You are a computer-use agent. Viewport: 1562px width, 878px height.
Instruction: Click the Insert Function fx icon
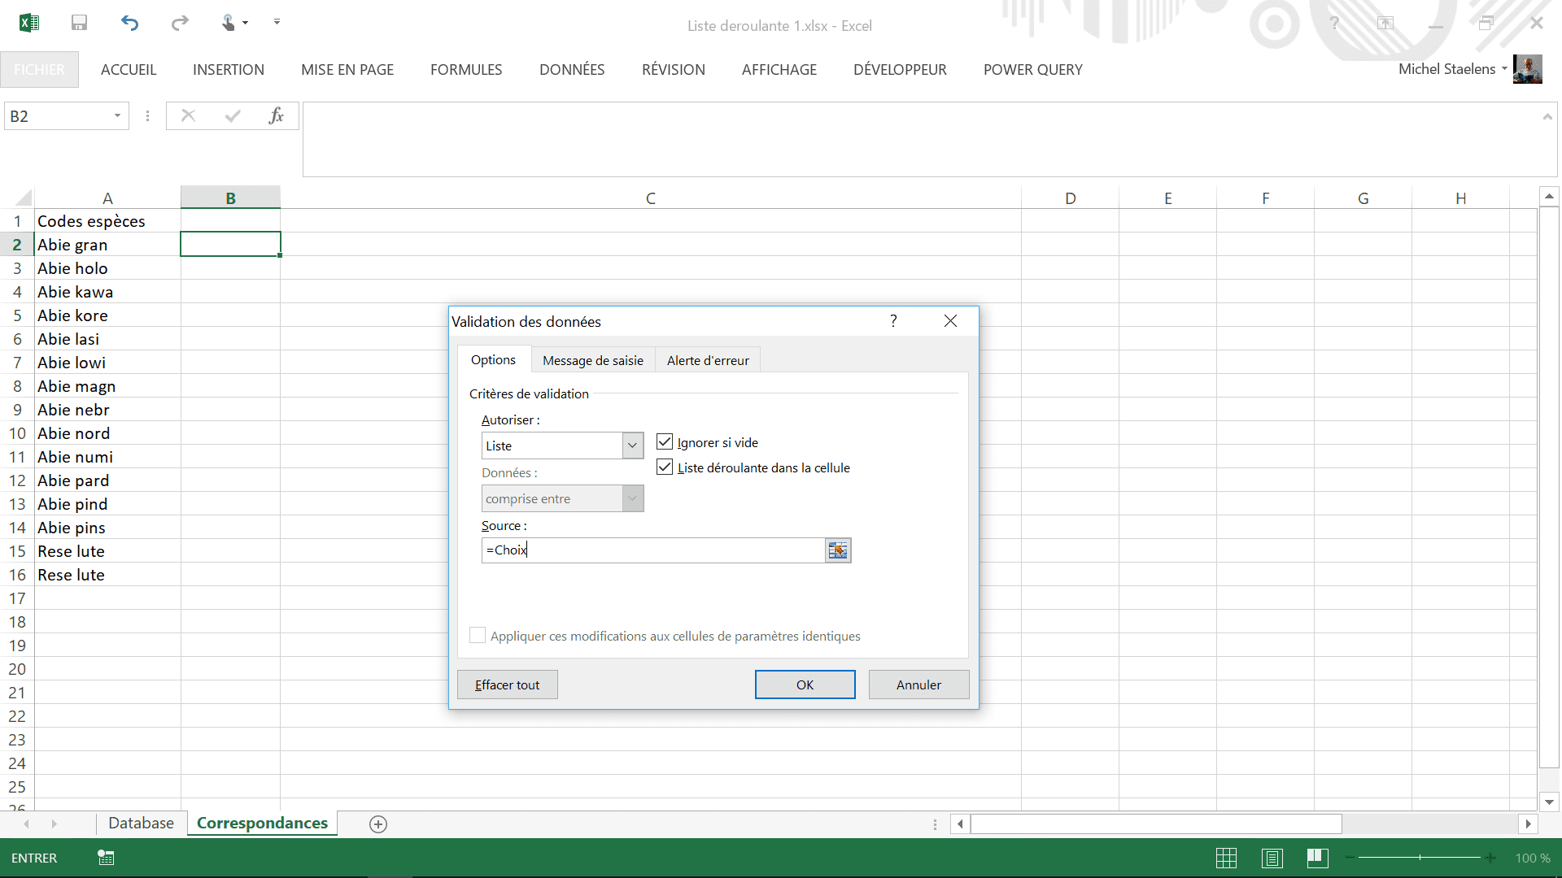276,115
